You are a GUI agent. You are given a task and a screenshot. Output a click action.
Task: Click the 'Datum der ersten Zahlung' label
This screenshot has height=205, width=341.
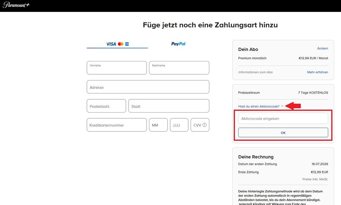(x=257, y=164)
